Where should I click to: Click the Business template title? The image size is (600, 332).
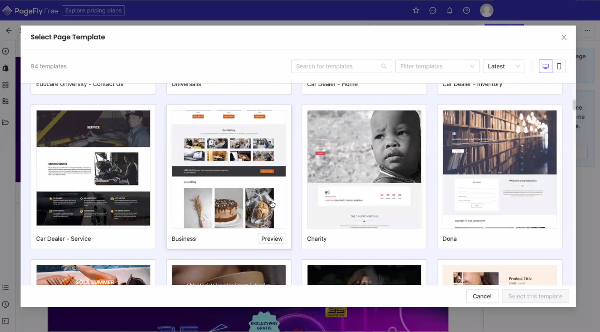click(x=184, y=239)
